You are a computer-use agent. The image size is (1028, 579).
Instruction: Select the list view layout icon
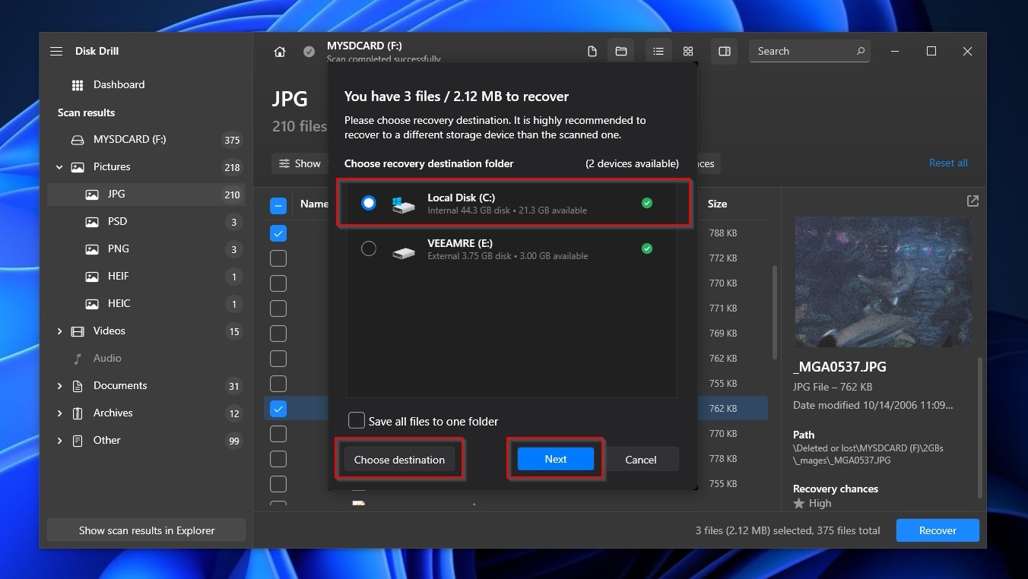pyautogui.click(x=658, y=51)
